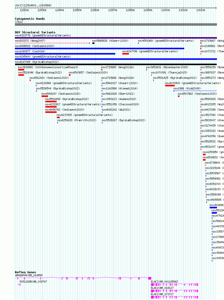The height and width of the screenshot is (300, 224).
Task: Click nsv5519096 (ByrskaBishop2022) label
Action: coord(40,73)
